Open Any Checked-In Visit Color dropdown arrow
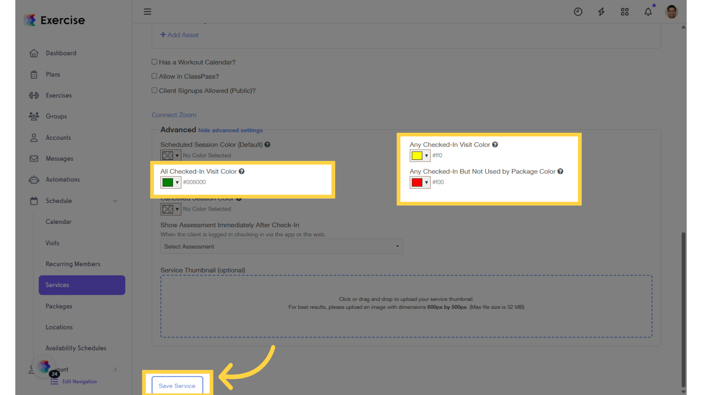This screenshot has width=702, height=395. [x=426, y=155]
